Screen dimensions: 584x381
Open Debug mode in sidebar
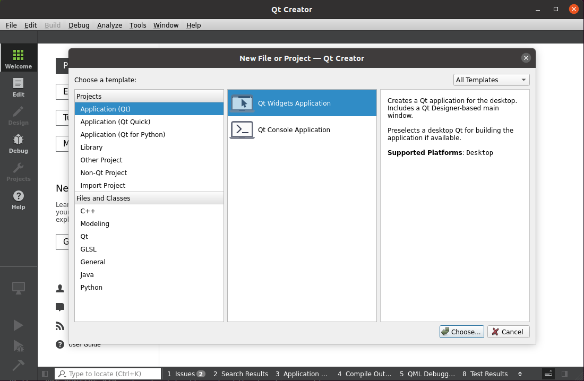18,144
